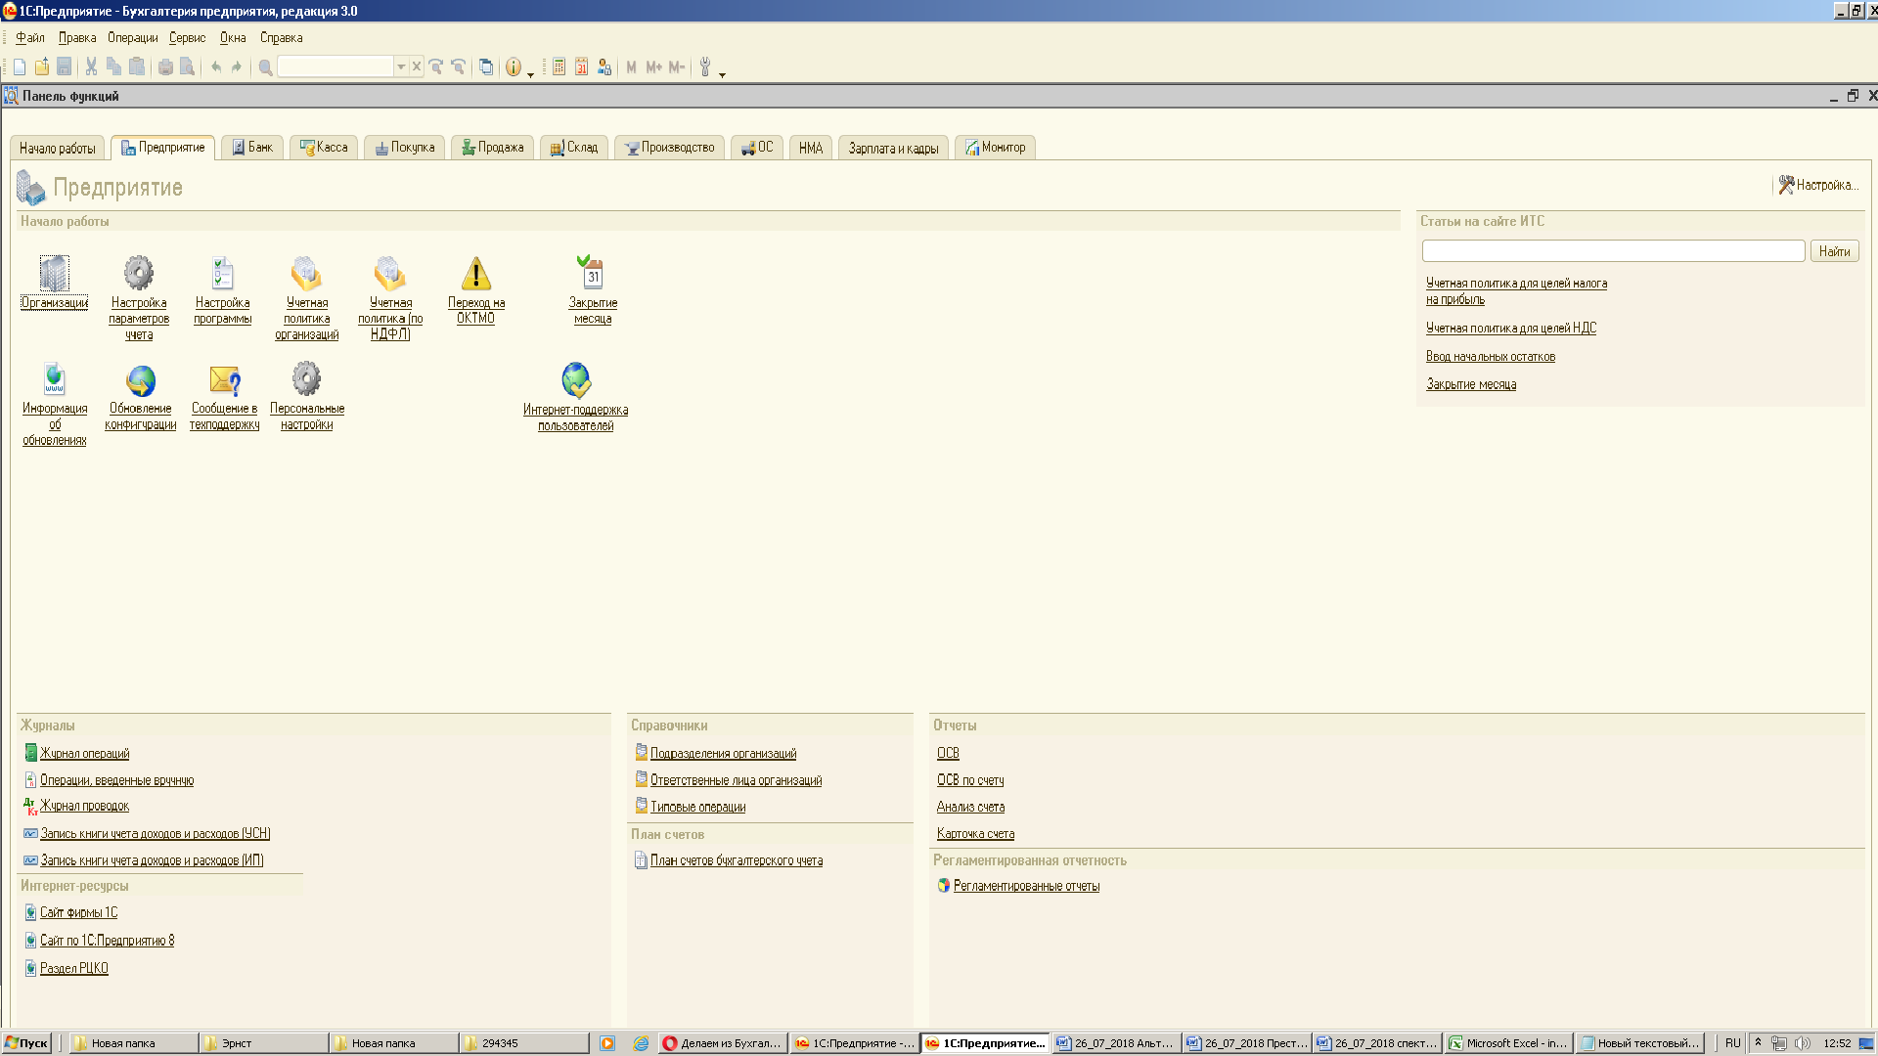
Task: Open Настройка программы checklist icon
Action: click(222, 273)
